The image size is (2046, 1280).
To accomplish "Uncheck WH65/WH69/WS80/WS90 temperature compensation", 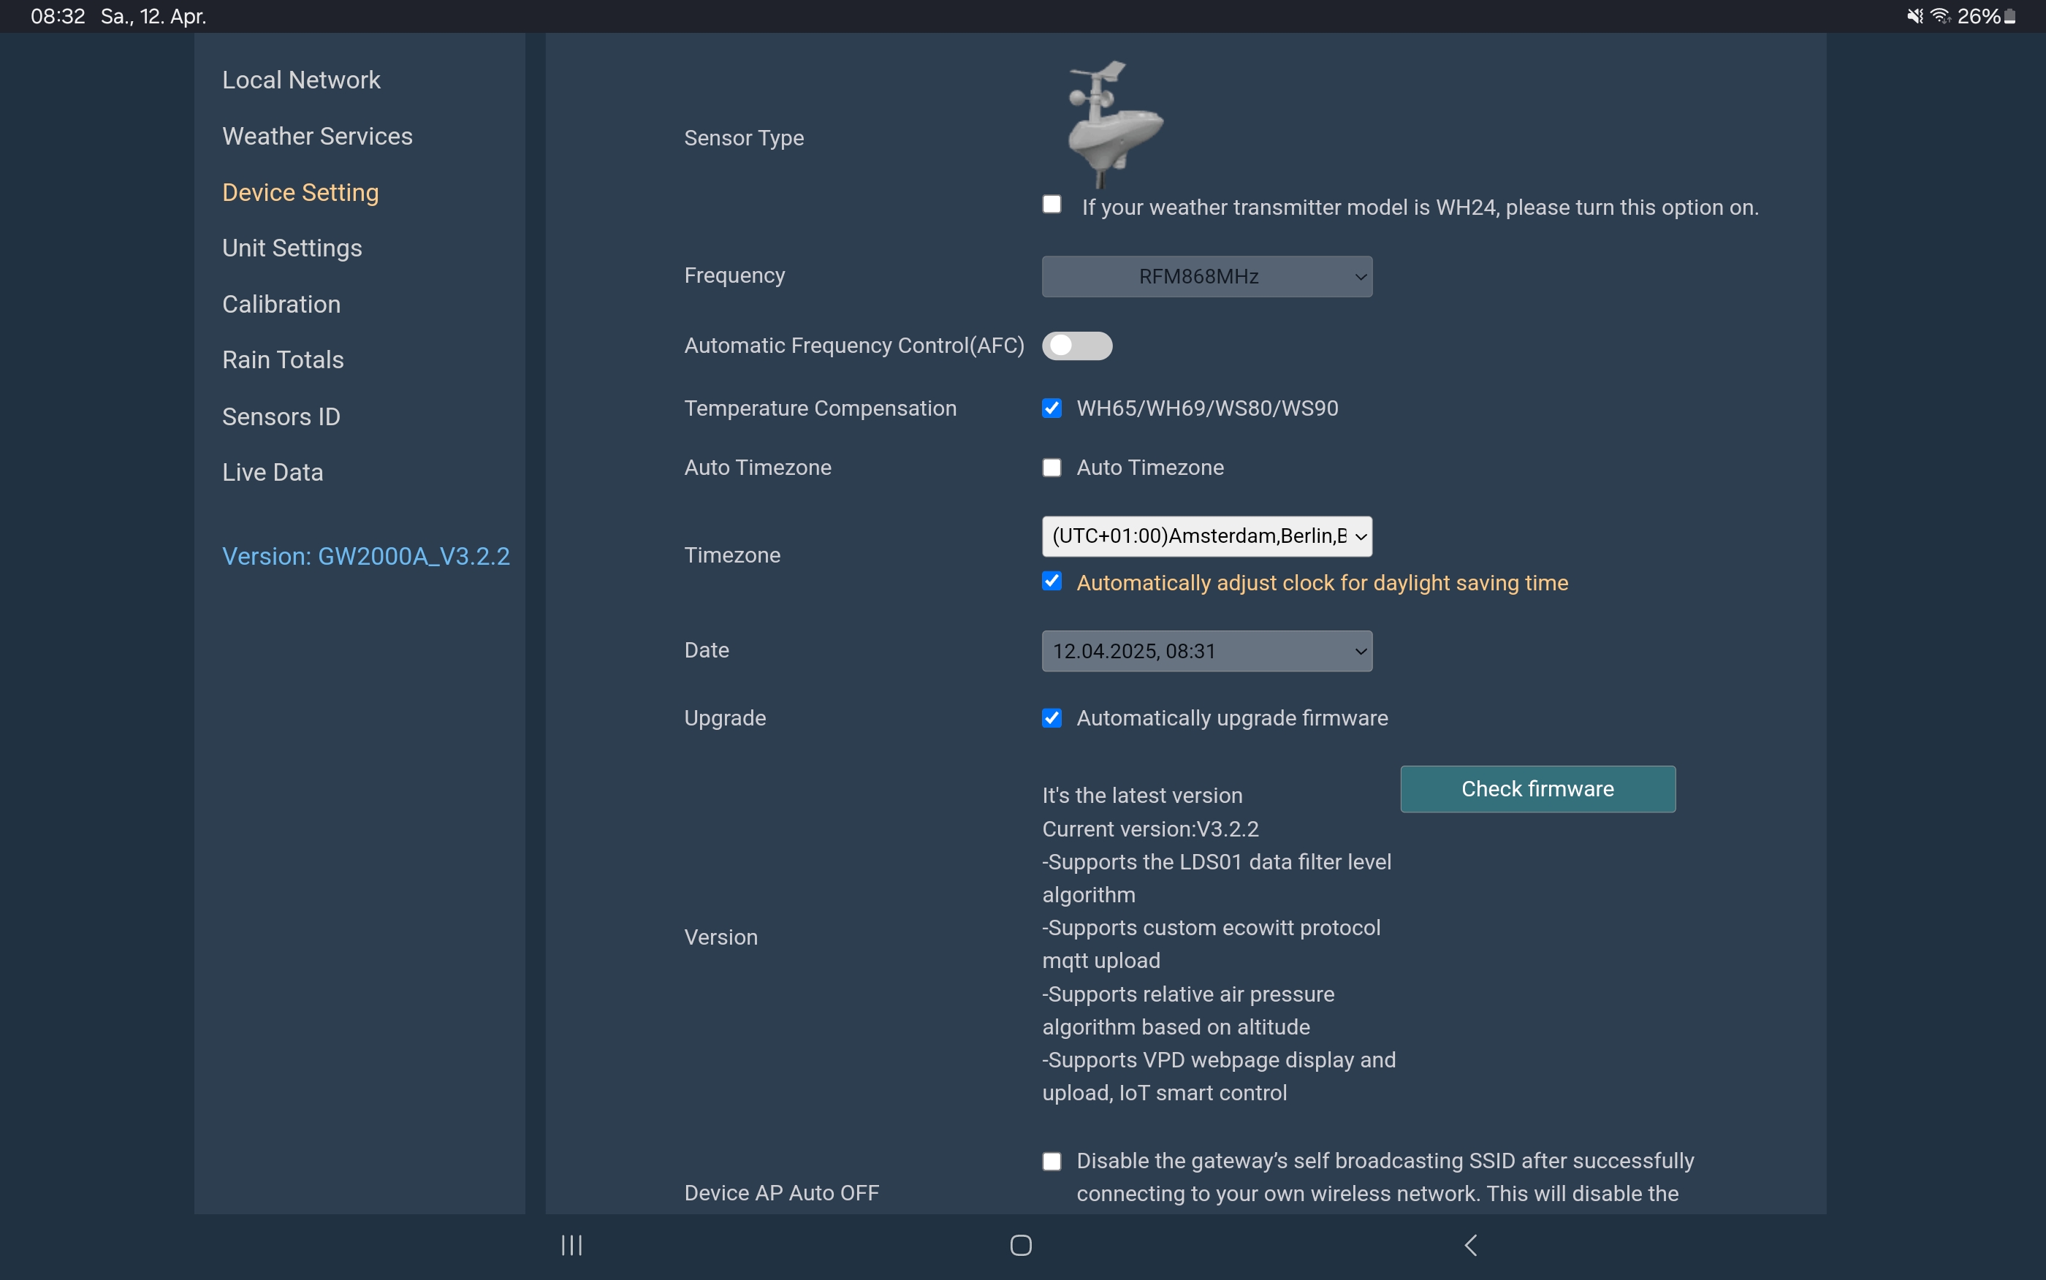I will coord(1051,409).
